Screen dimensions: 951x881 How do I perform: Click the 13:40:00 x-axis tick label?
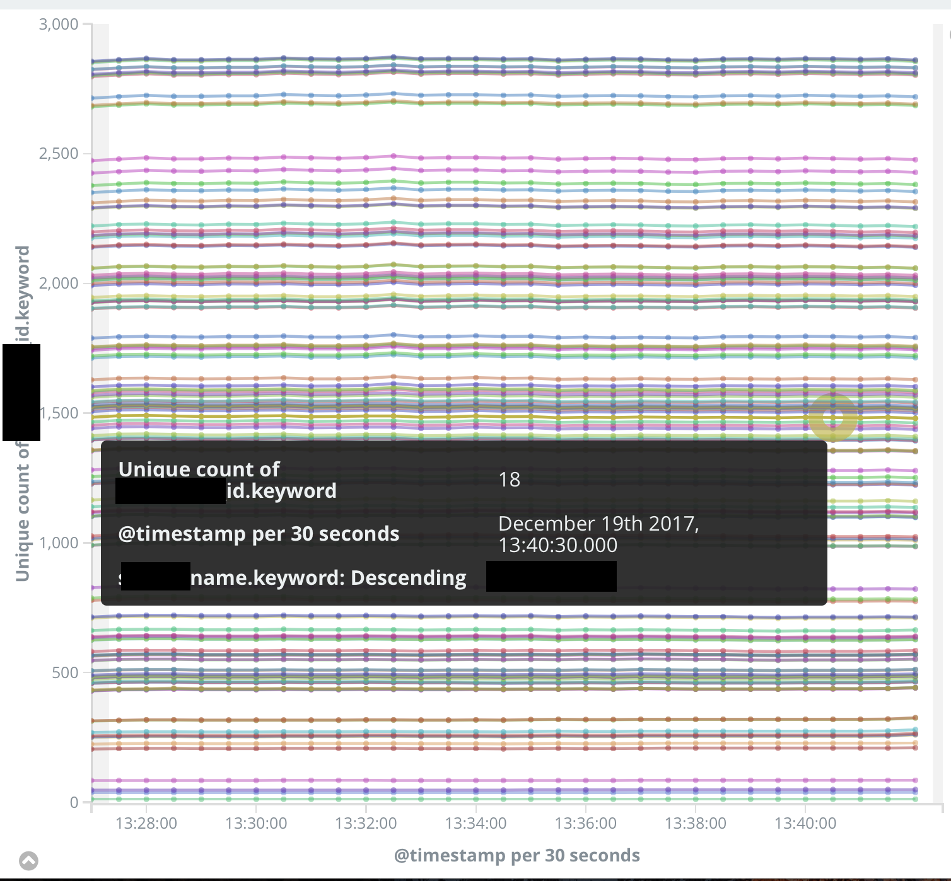[x=805, y=823]
